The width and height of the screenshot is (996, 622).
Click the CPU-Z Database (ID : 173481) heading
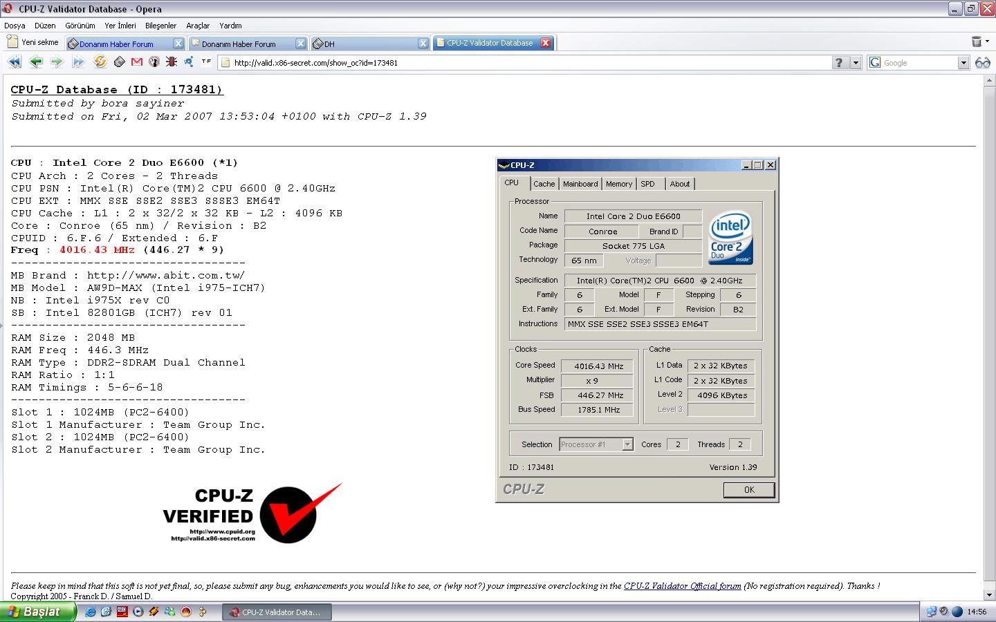pyautogui.click(x=117, y=90)
